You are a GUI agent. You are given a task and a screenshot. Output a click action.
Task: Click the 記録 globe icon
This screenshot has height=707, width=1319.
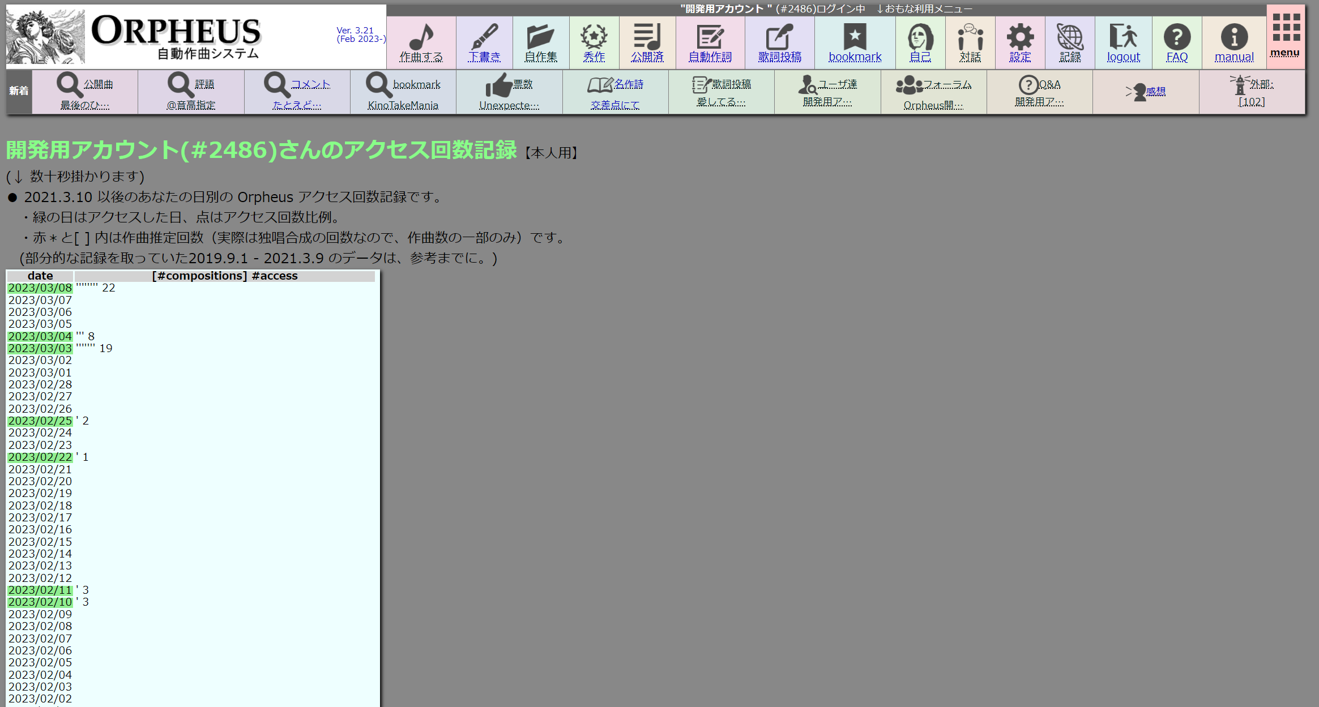click(x=1069, y=37)
